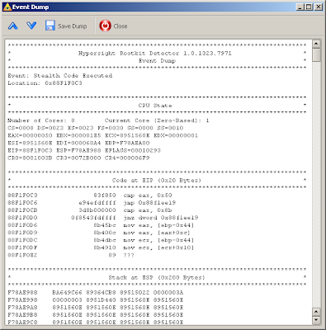
Task: Click the stack address F78AE9B8
Action: (22, 314)
